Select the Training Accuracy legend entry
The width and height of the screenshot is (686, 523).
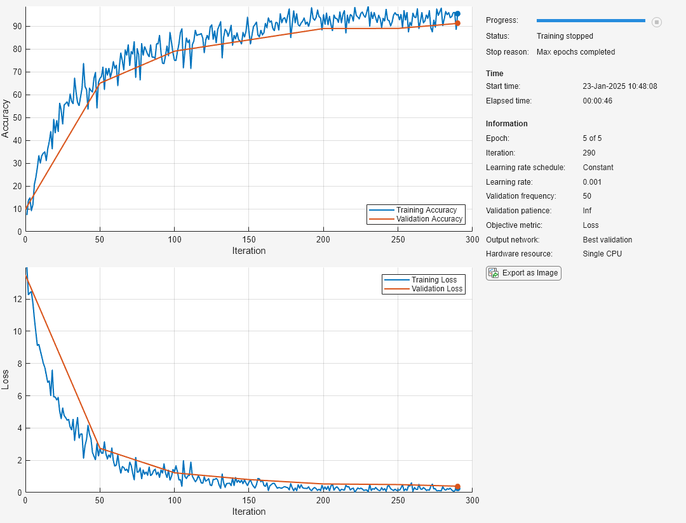tap(415, 210)
